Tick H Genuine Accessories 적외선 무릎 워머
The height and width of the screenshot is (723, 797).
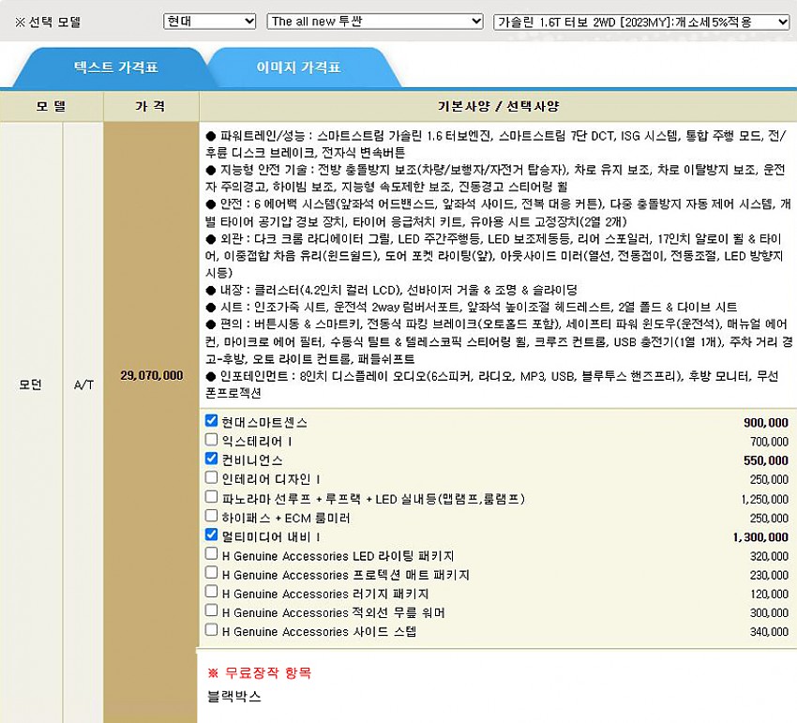[x=212, y=611]
